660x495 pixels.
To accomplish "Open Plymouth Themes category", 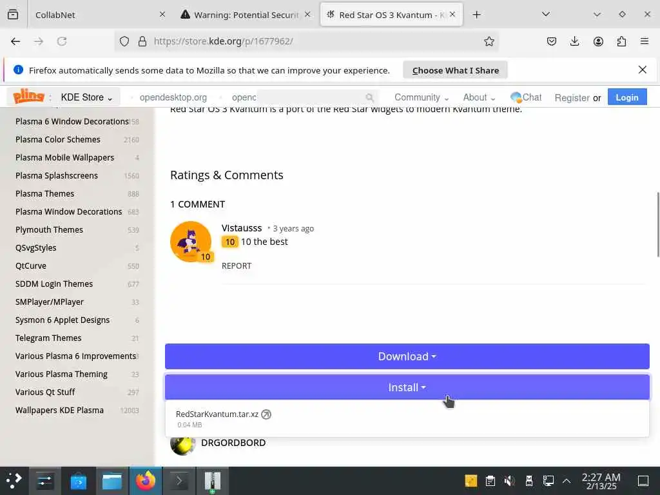I will (49, 230).
